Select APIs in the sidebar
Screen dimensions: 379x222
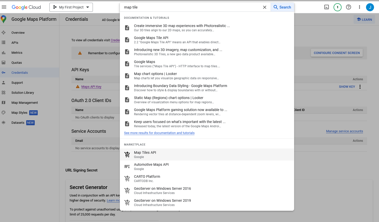(15, 42)
